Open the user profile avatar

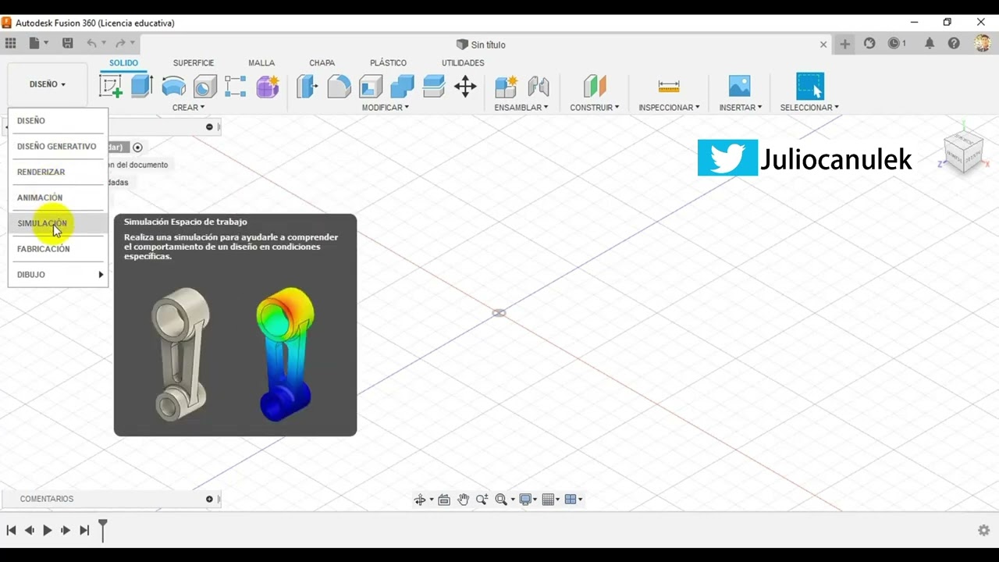coord(983,44)
